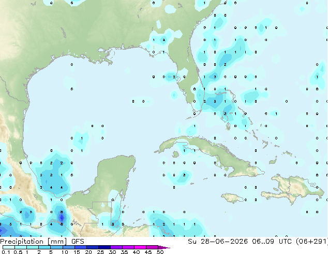The height and width of the screenshot is (254, 328).
Task: Click the above-50 mm legend arrow tip
Action: [x=164, y=247]
